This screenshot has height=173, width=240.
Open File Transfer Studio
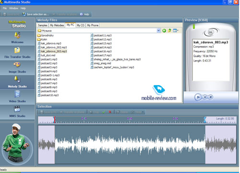pyautogui.click(x=17, y=53)
